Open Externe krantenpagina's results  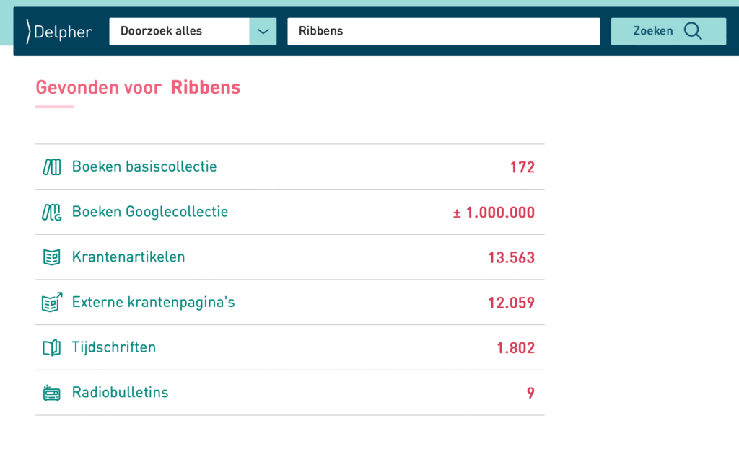(x=290, y=302)
